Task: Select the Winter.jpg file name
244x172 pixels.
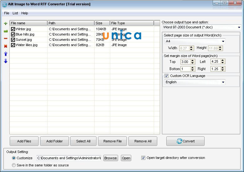Action: [x=23, y=29]
